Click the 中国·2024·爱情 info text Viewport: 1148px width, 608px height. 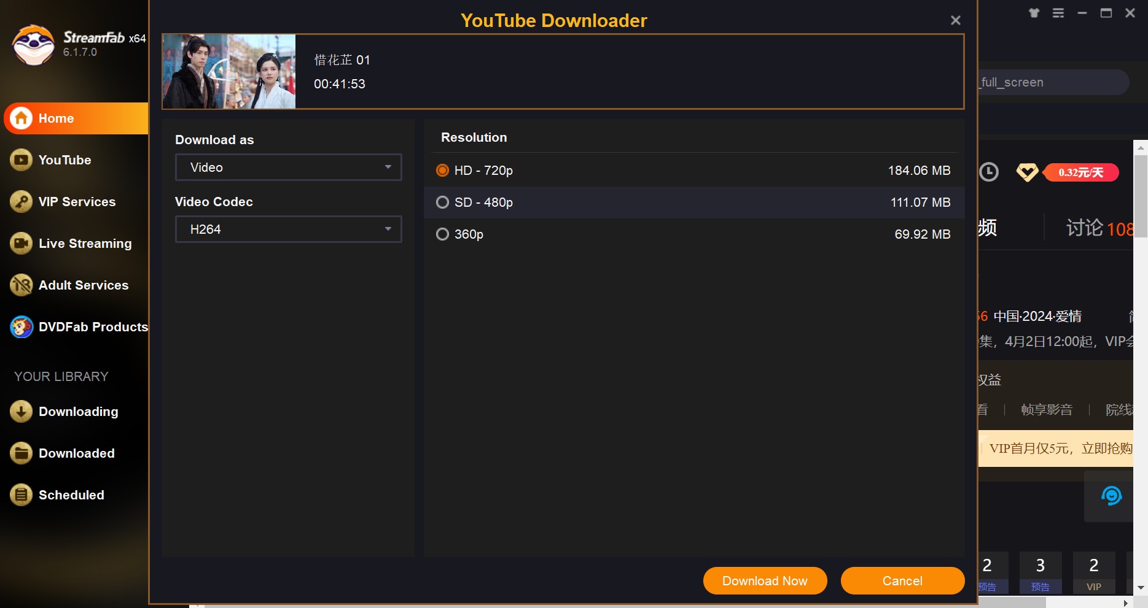tap(1037, 317)
